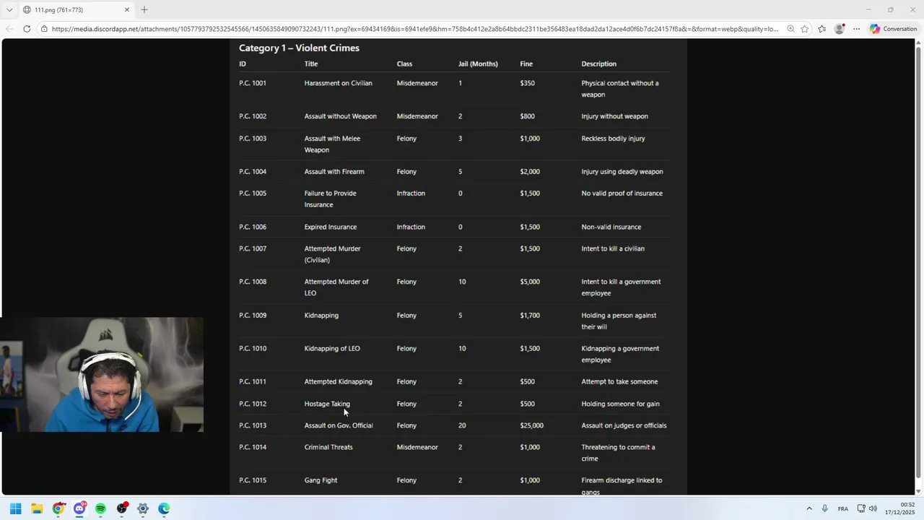Open the gear Settings app on taskbar
This screenshot has width=924, height=520.
click(143, 508)
